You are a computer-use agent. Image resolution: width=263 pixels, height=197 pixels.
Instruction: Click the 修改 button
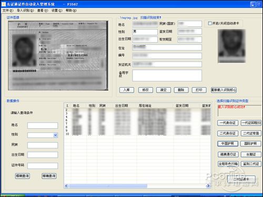click(x=146, y=90)
